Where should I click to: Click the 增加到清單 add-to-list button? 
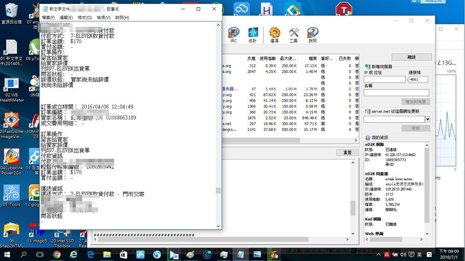click(x=416, y=102)
